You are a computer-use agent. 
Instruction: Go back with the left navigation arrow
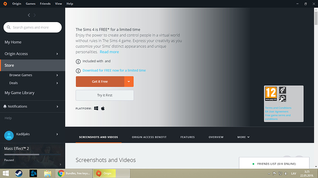[x=29, y=15]
